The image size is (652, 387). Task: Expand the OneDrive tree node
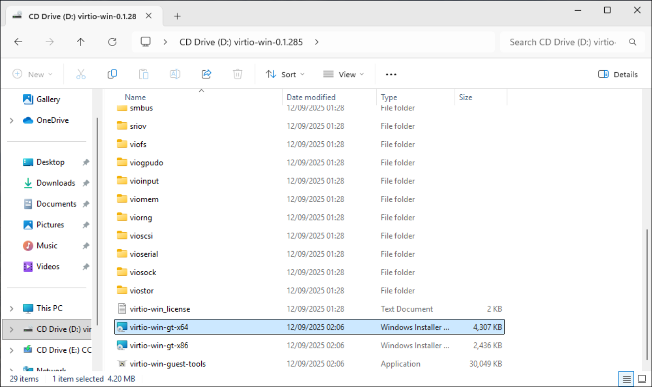pos(11,120)
